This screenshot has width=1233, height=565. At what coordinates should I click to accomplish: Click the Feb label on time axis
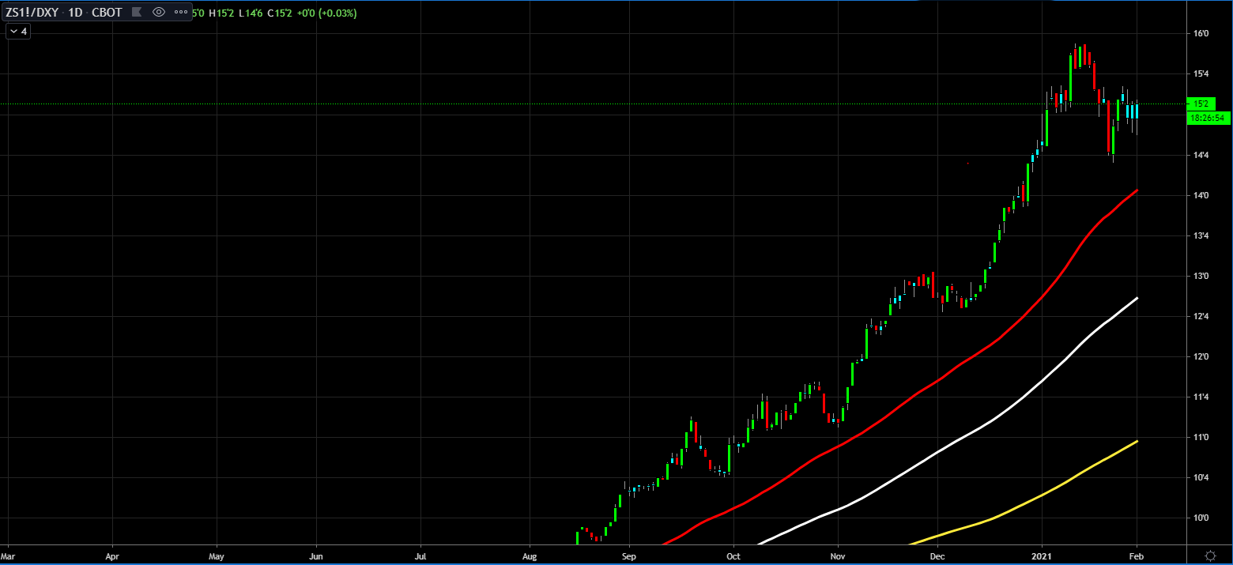click(x=1137, y=556)
